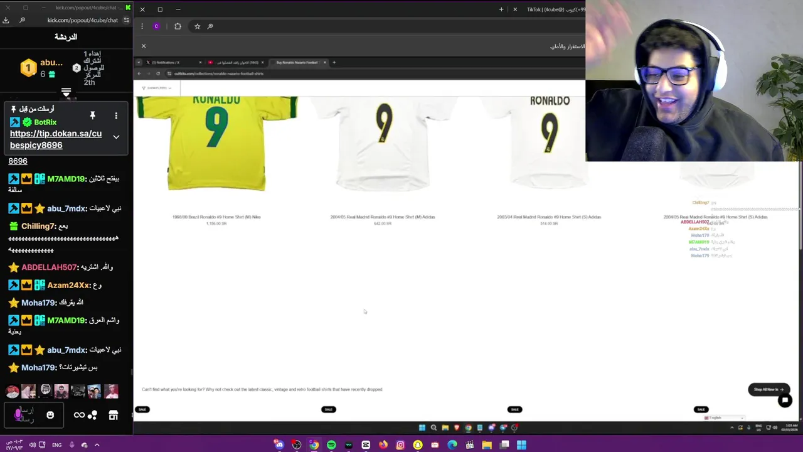
Task: Open the live chat bubble widget
Action: pyautogui.click(x=785, y=401)
